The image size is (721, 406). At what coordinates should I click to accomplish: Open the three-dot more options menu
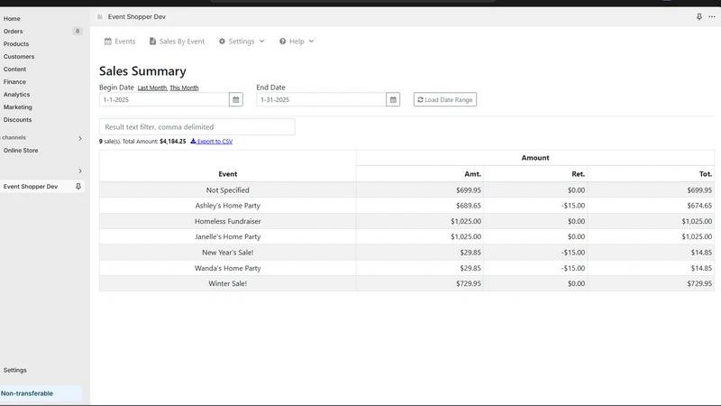(x=712, y=16)
